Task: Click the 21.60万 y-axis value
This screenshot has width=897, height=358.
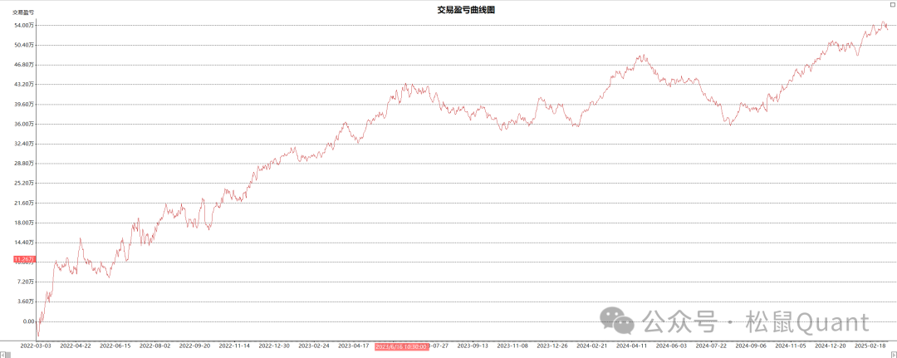Action: coord(25,203)
